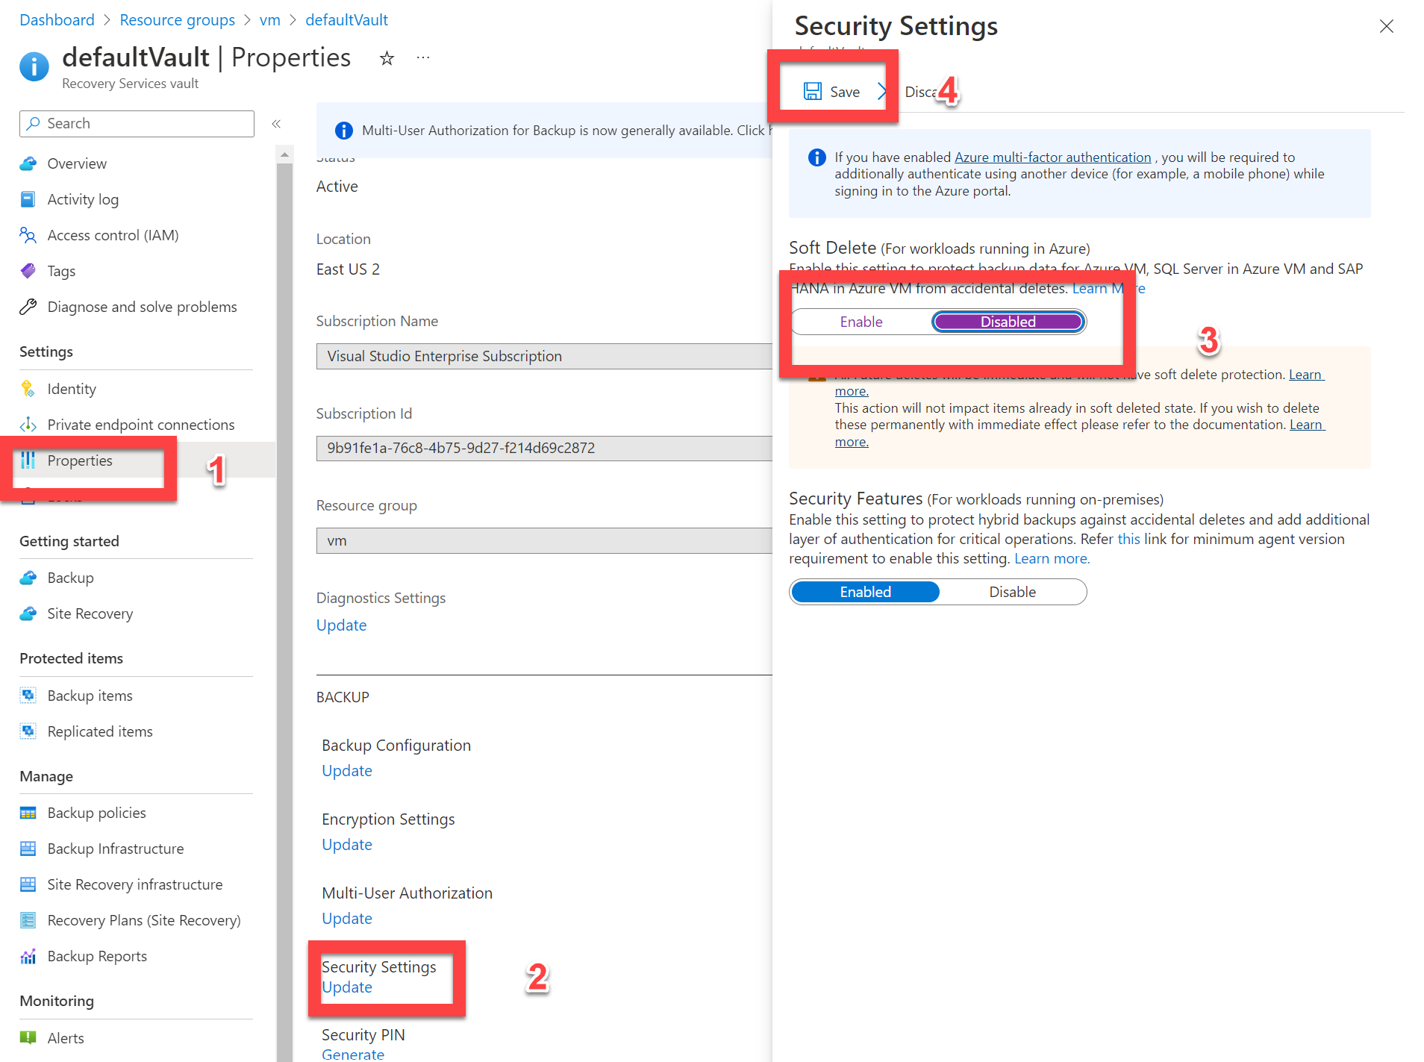Click the Backup policies table icon
1424x1062 pixels.
[x=28, y=813]
